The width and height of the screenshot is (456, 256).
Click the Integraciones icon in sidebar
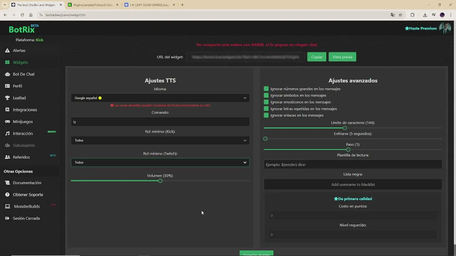7,110
